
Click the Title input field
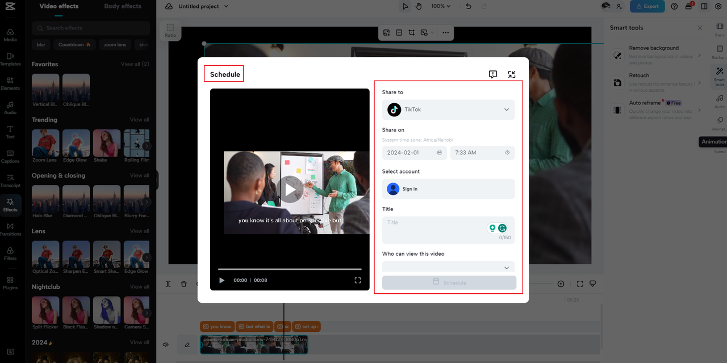pos(449,230)
